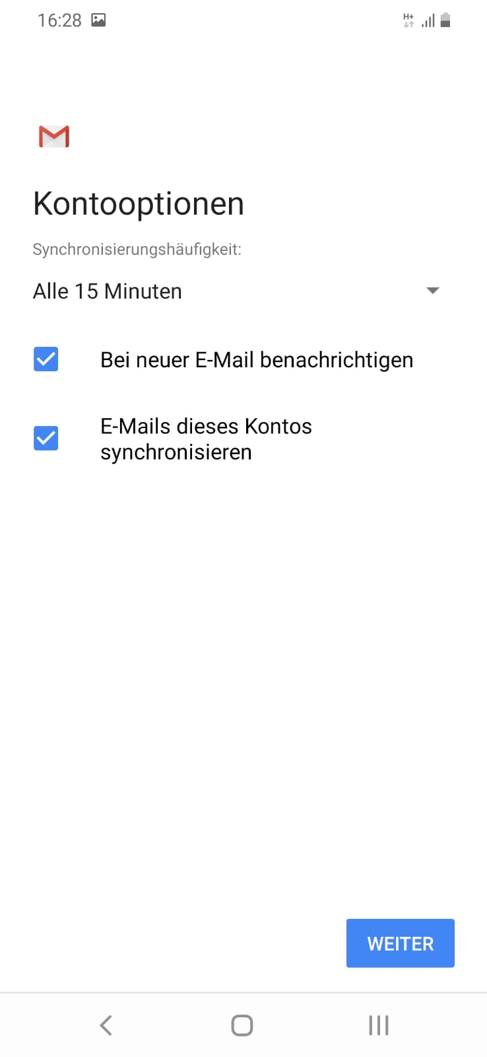Image resolution: width=487 pixels, height=1057 pixels.
Task: Click the 'Synchronisierungshäufigkeit:' label
Action: [137, 250]
